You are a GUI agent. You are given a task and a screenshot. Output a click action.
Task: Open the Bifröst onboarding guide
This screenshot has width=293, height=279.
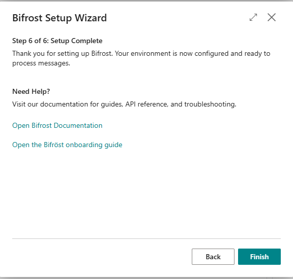67,145
